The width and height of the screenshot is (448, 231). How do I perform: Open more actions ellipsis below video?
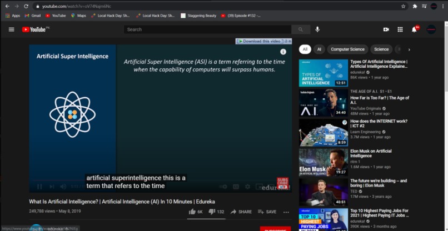coord(286,212)
